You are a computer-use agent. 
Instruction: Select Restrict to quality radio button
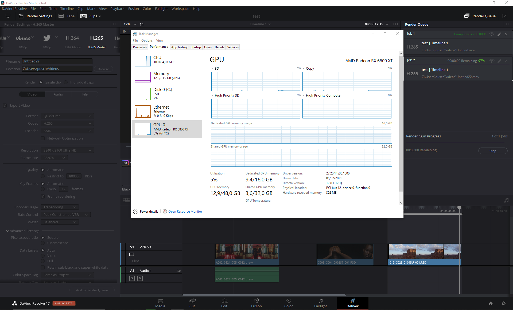point(43,176)
